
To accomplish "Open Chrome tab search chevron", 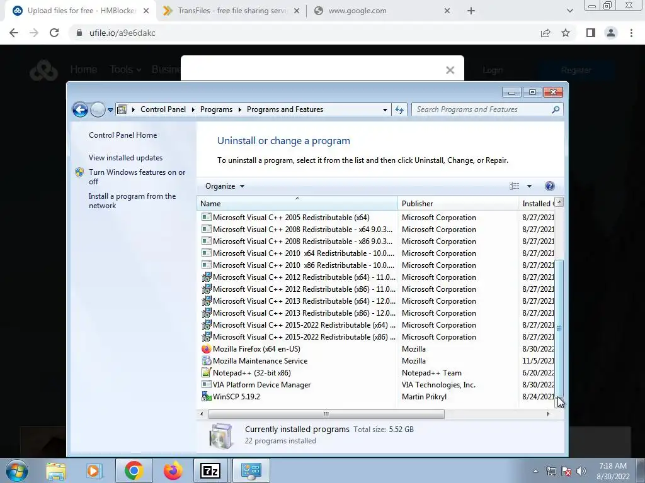I will 569,11.
